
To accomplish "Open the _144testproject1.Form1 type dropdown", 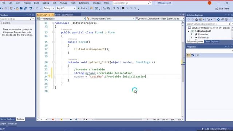I will (111, 19).
